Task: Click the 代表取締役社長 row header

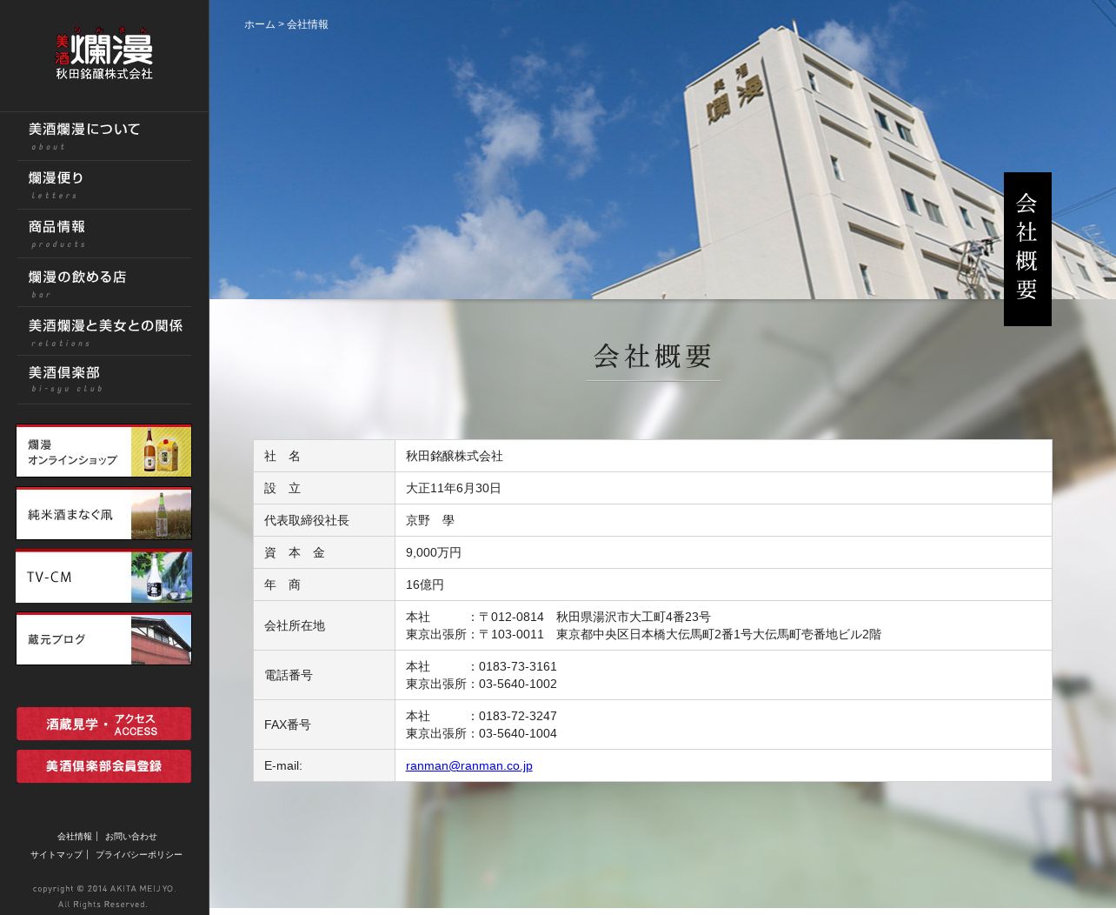Action: pos(324,520)
